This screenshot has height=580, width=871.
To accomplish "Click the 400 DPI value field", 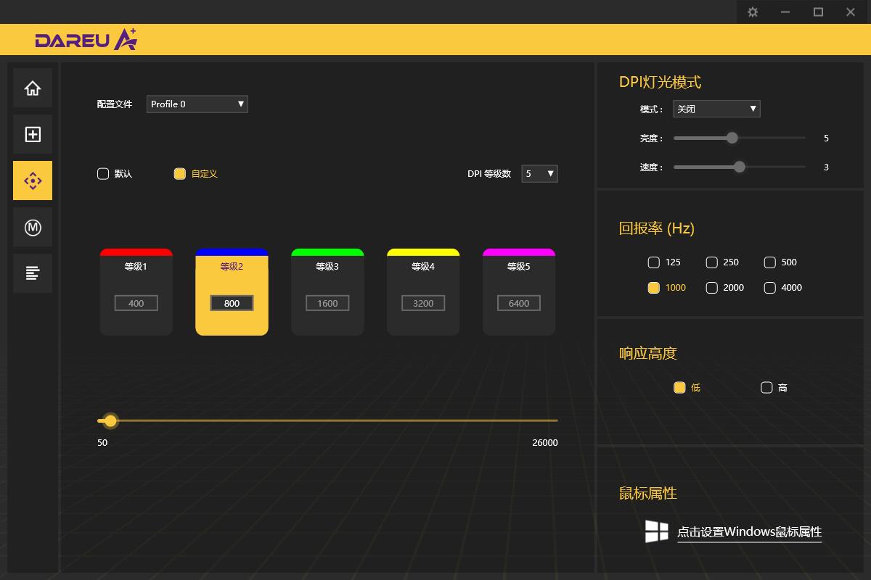I will click(136, 303).
